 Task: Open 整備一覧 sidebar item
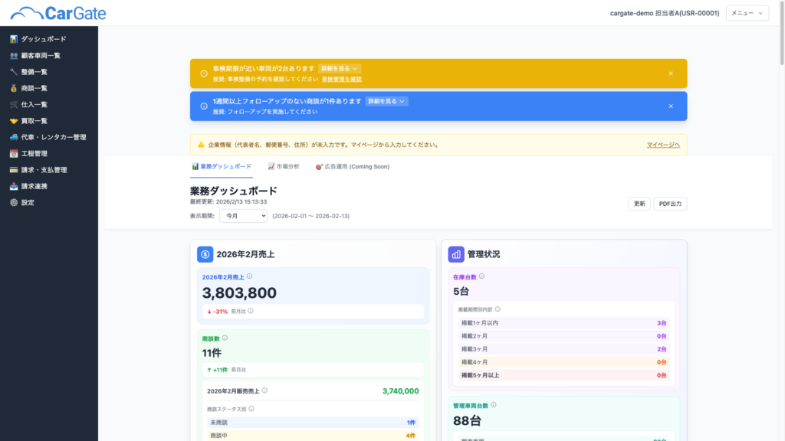click(x=34, y=72)
